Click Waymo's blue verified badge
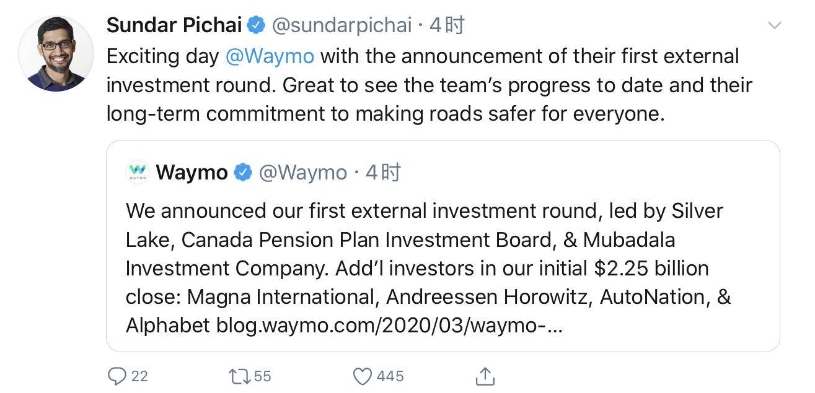This screenshot has height=393, width=815. click(x=243, y=173)
